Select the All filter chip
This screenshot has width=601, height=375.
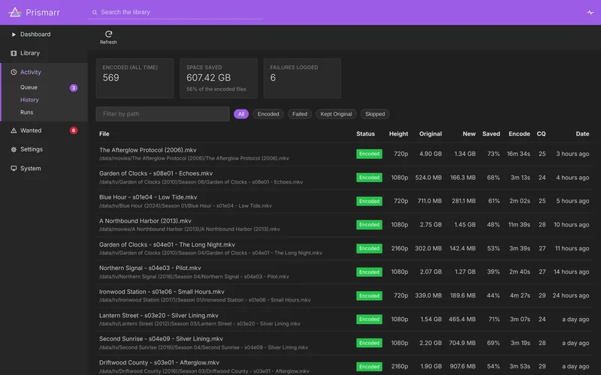pos(241,114)
